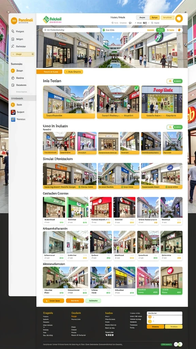Open the Inlo Terilan card with red Foop sign
Image resolution: width=196 pixels, height=349 pixels.
click(x=162, y=102)
